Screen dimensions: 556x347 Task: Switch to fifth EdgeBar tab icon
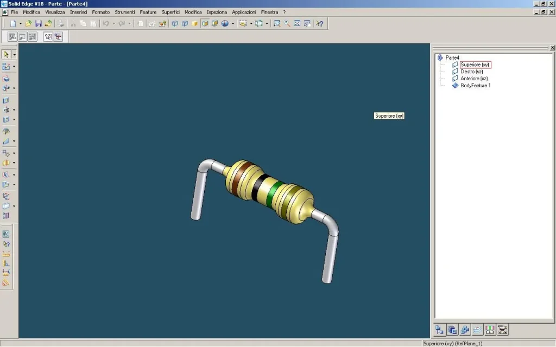tap(490, 330)
